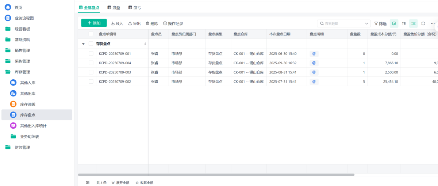
Task: Click the 搜索数据 search input field
Action: [343, 23]
